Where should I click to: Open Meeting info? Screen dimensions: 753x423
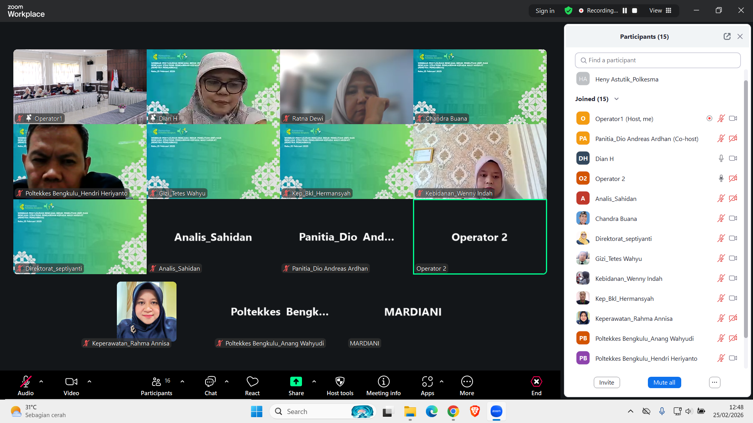pyautogui.click(x=384, y=386)
